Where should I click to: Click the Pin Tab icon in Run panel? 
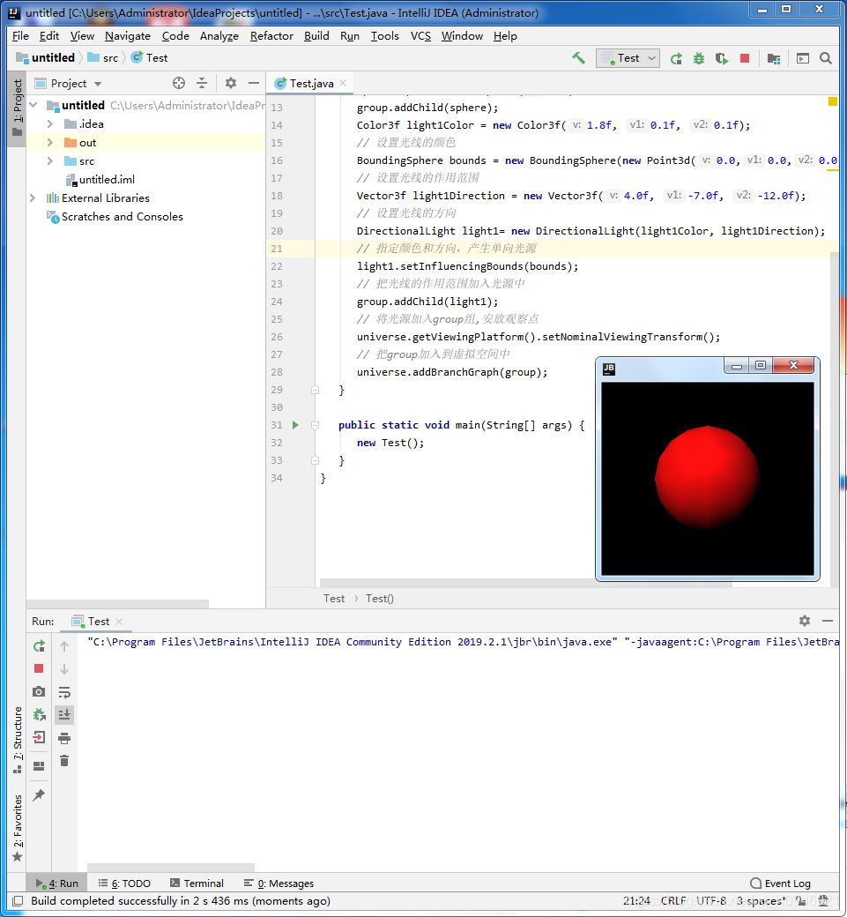(39, 794)
